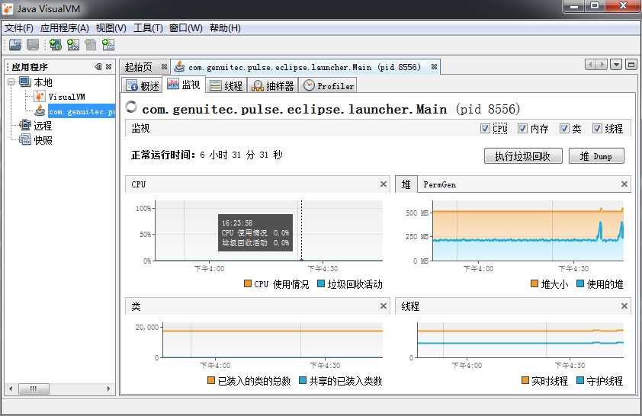This screenshot has width=642, height=416.
Task: Close the CPU chart panel
Action: [384, 184]
